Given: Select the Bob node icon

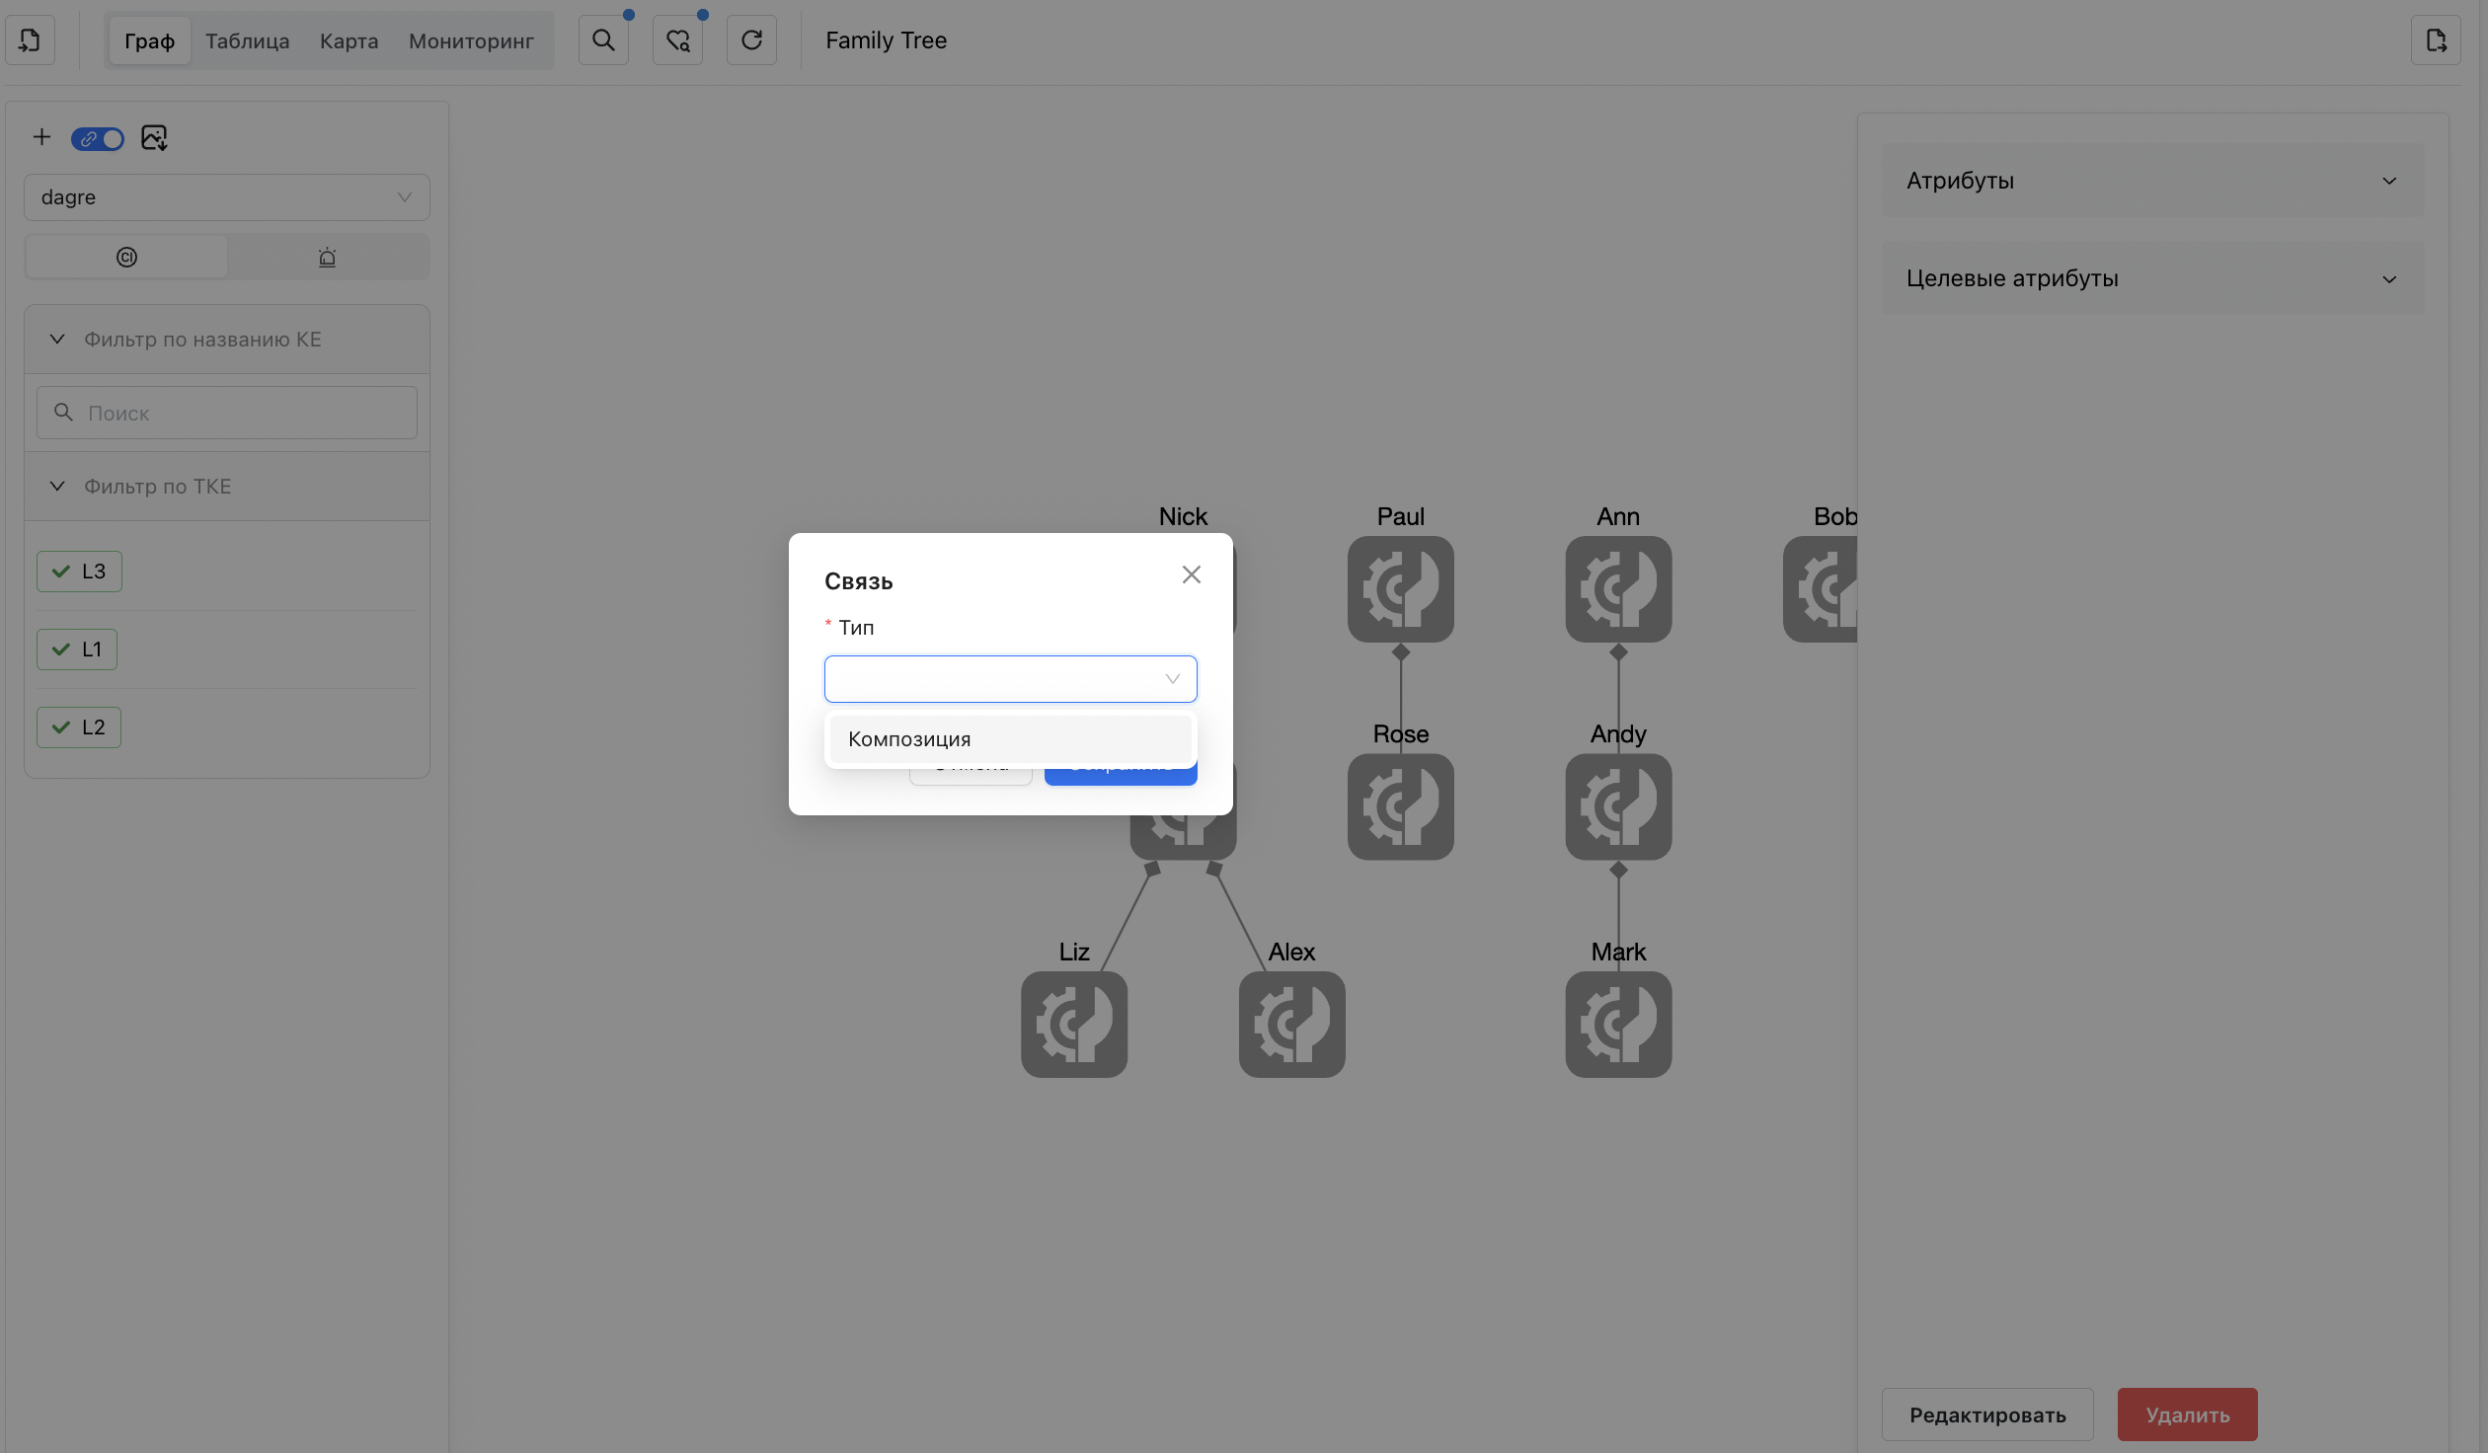Looking at the screenshot, I should tap(1821, 589).
